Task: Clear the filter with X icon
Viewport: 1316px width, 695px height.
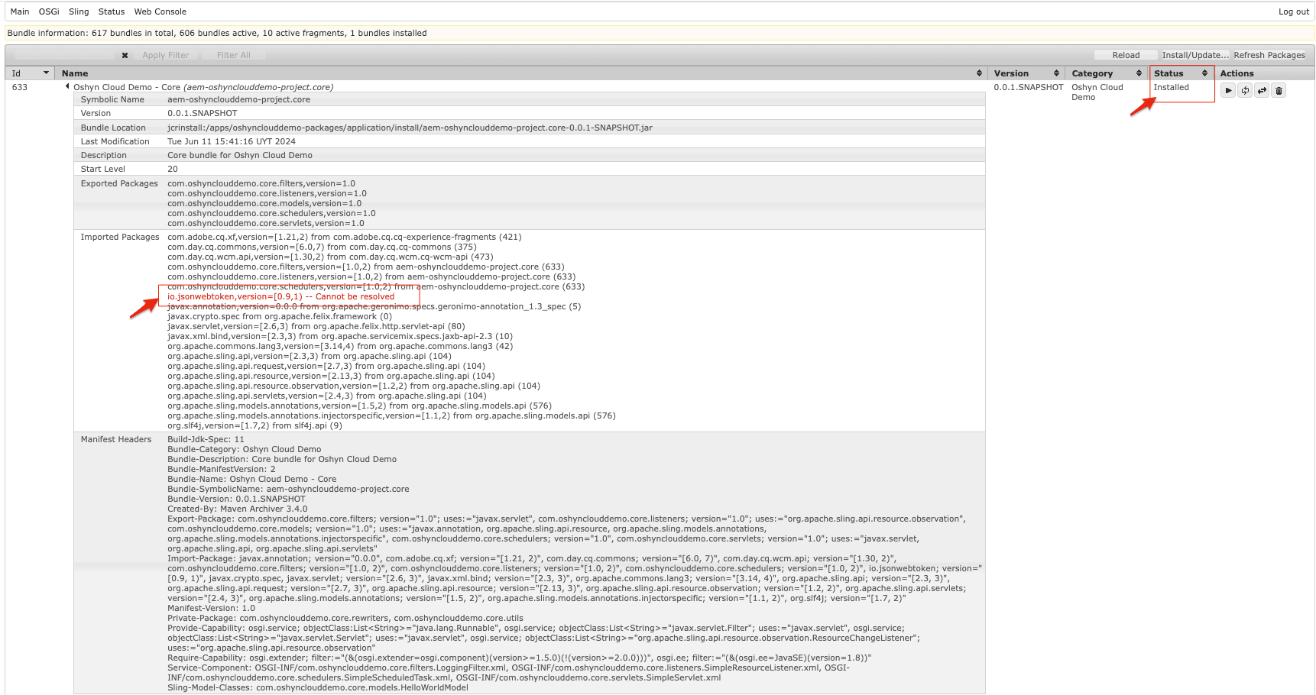Action: point(125,55)
